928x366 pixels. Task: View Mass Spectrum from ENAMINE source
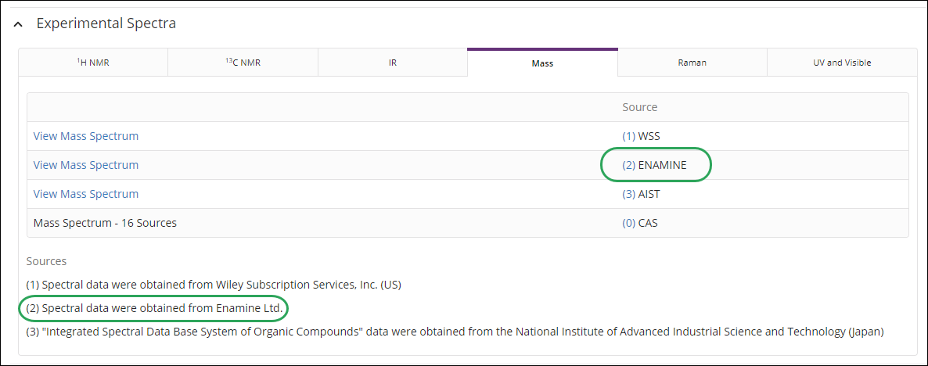click(86, 165)
